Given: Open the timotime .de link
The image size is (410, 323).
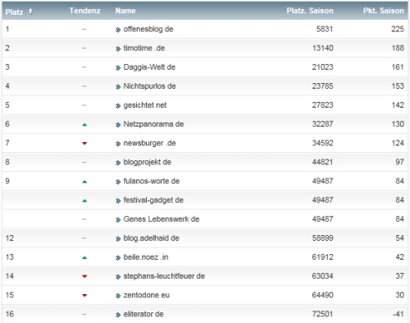Looking at the screenshot, I should (144, 48).
